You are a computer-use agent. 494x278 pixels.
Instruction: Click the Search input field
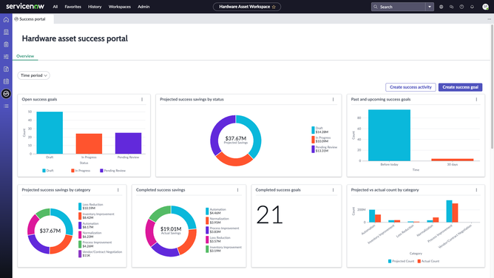pyautogui.click(x=399, y=7)
